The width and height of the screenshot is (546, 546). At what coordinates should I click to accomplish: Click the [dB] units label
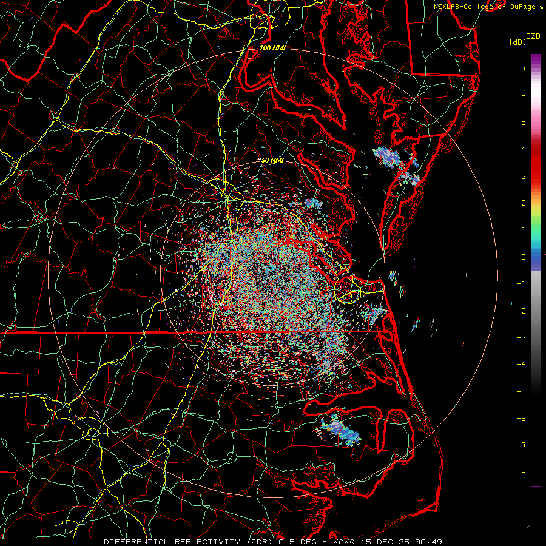(517, 42)
